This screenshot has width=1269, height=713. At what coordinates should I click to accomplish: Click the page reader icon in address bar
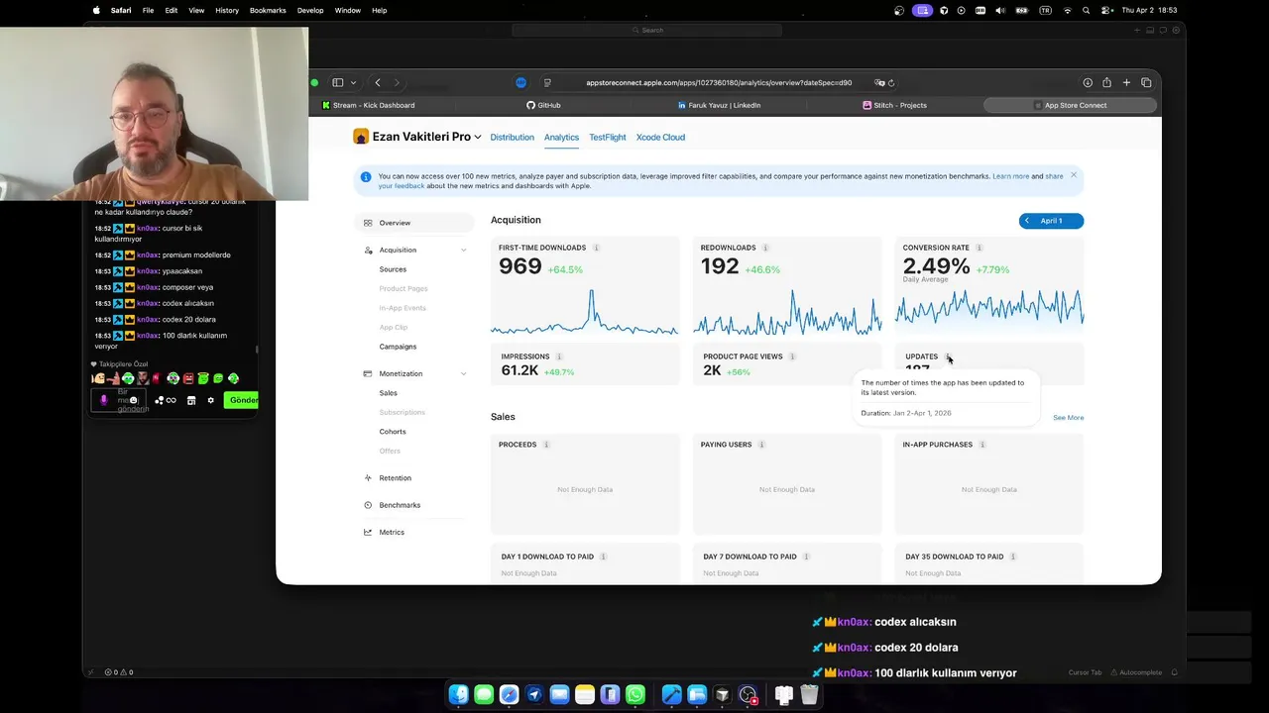(547, 83)
